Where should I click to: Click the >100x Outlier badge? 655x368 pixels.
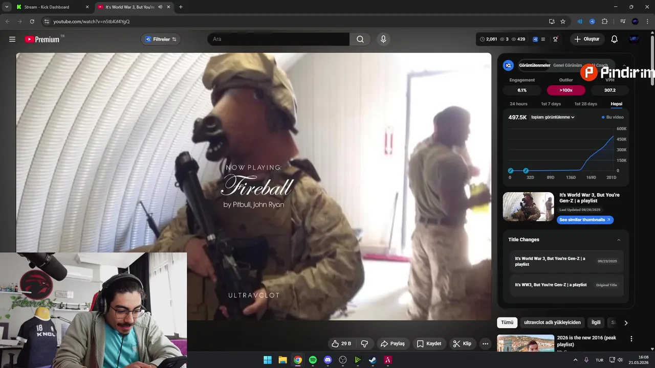566,90
